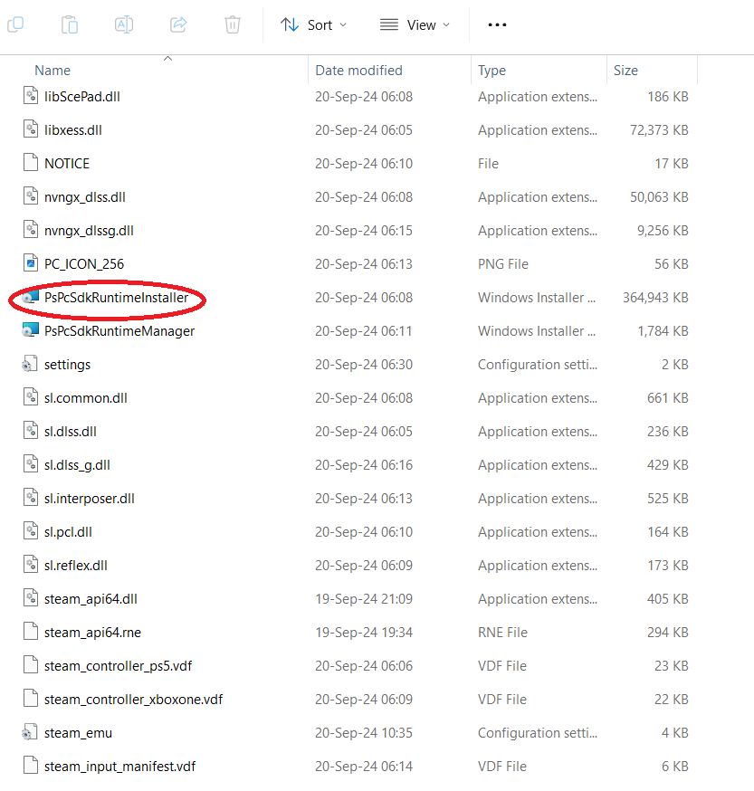Select the steam_api64.dll file icon
754x791 pixels.
pyautogui.click(x=31, y=598)
